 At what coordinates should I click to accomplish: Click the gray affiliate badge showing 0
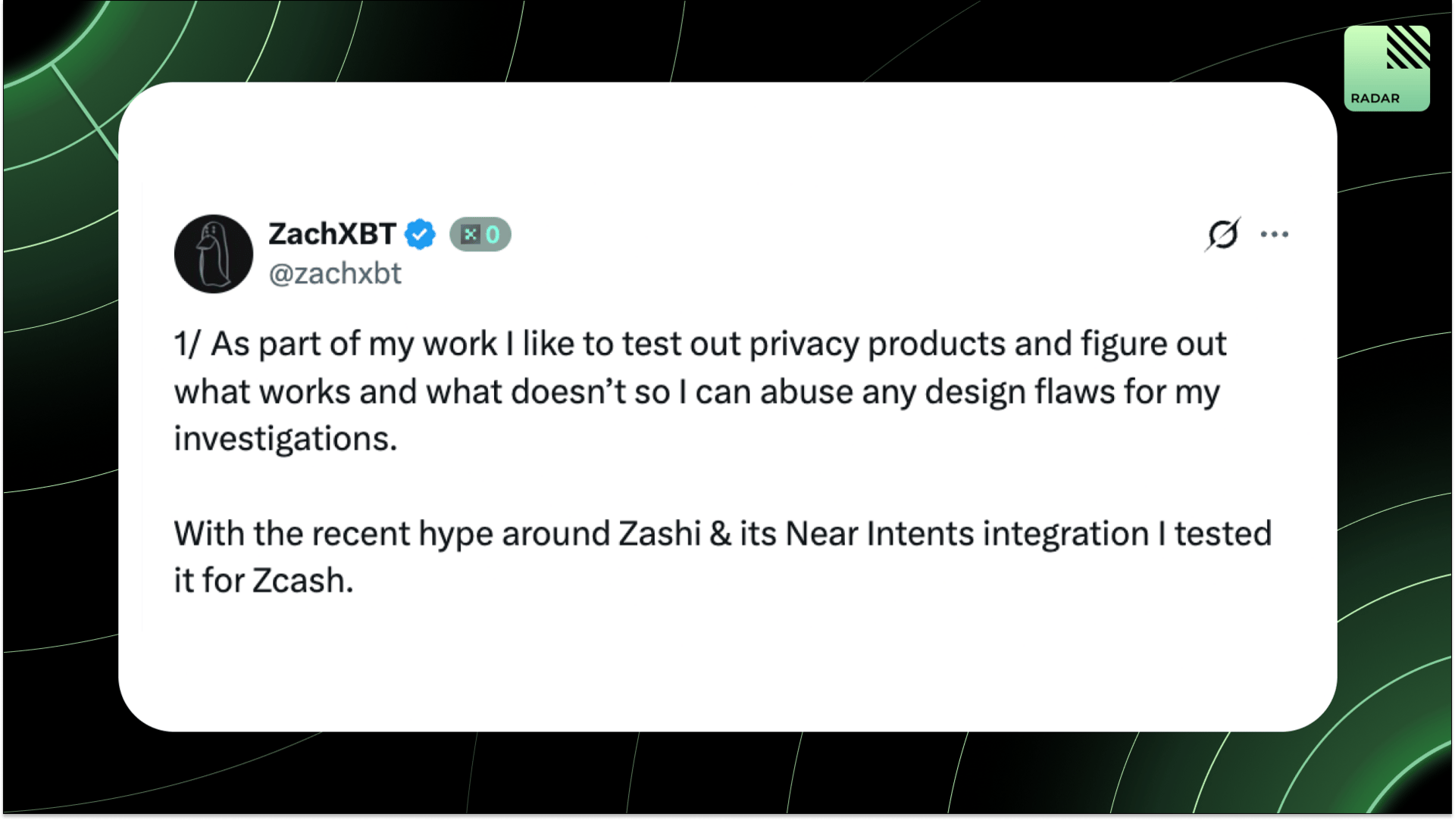(480, 234)
